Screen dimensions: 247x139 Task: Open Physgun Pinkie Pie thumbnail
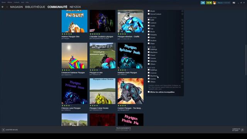[130, 120]
